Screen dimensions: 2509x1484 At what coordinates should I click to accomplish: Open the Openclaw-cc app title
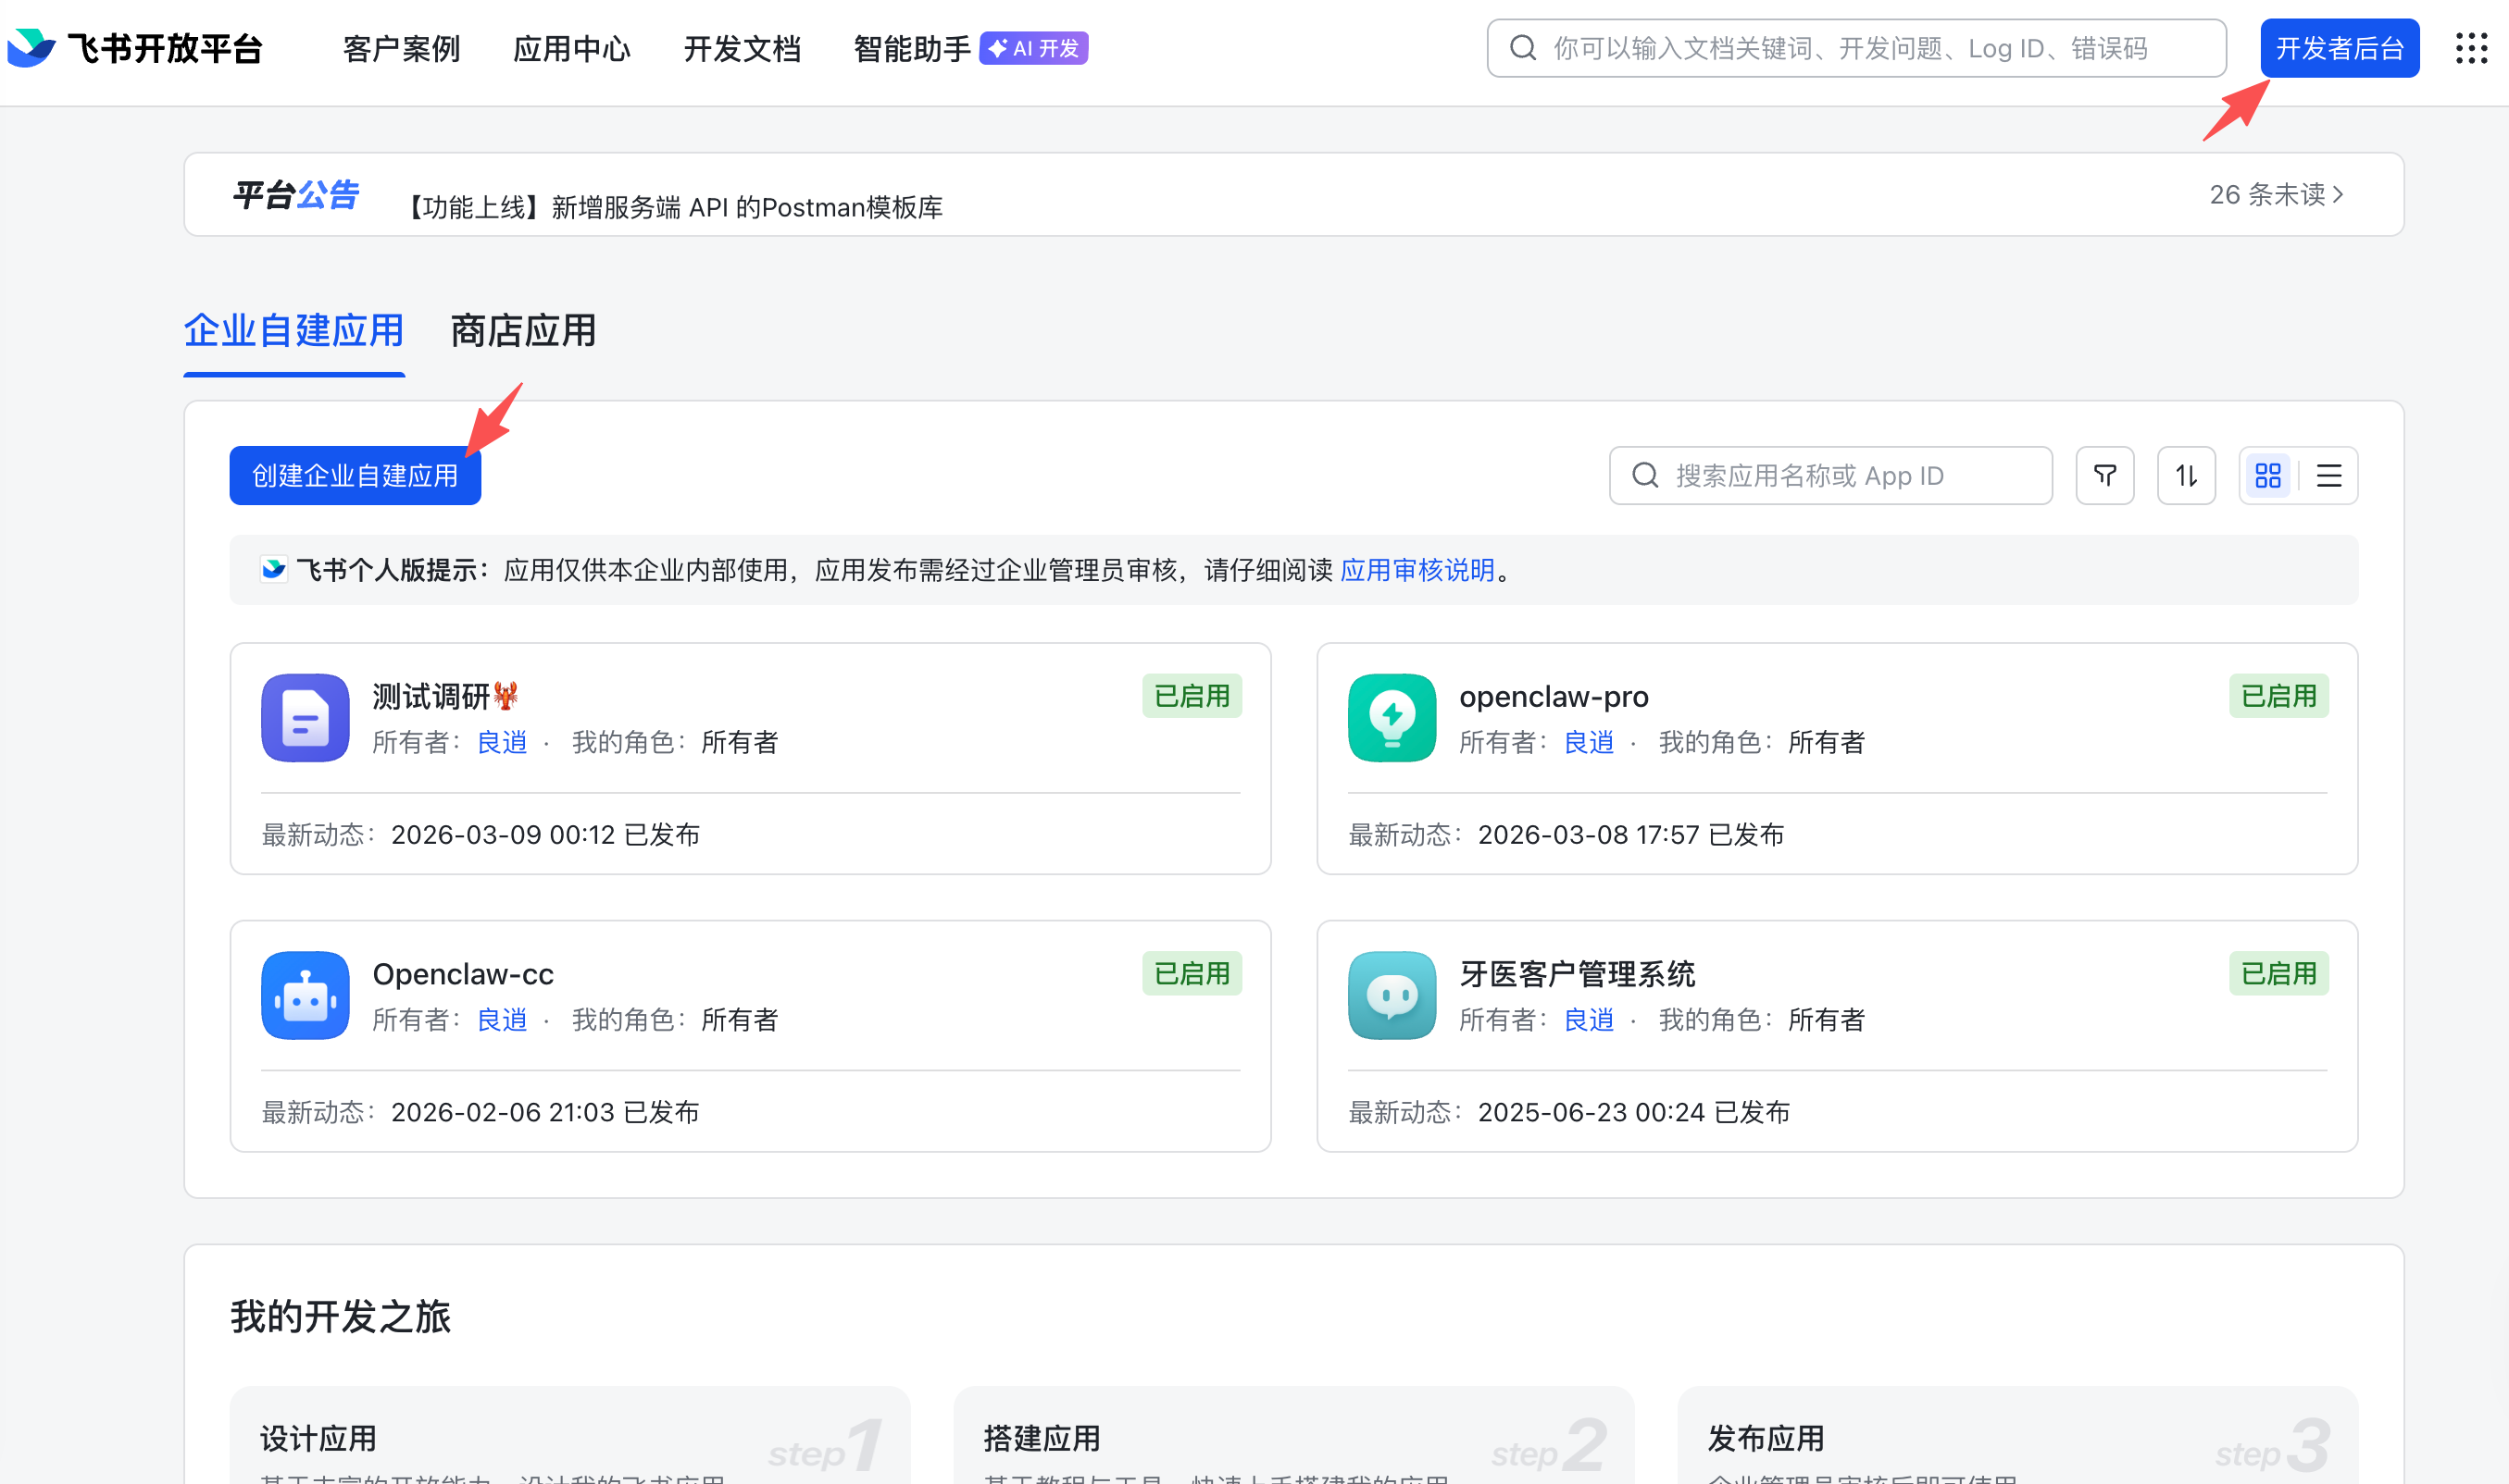[x=463, y=974]
